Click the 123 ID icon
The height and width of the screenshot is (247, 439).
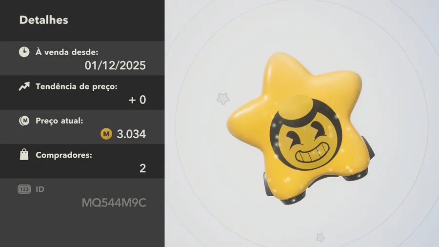(24, 189)
